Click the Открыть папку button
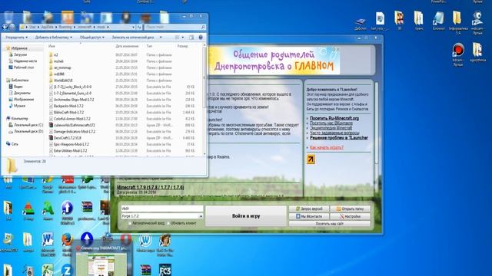Screen dimensions: 492x276 tap(350, 209)
